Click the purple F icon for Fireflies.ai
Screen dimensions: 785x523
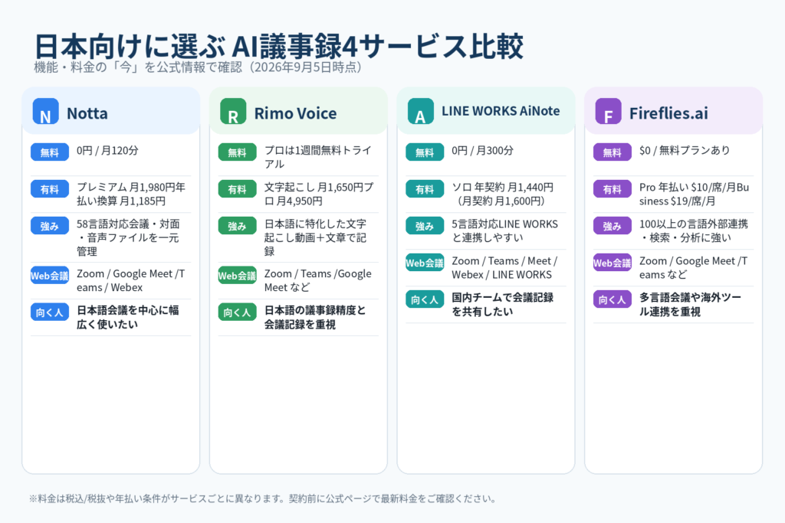pos(608,111)
